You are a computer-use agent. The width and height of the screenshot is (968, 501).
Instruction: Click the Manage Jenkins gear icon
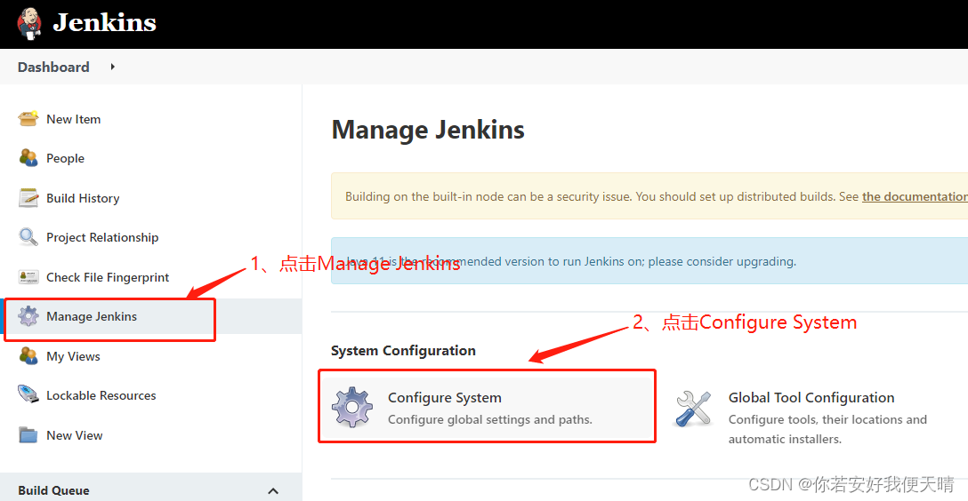[28, 316]
